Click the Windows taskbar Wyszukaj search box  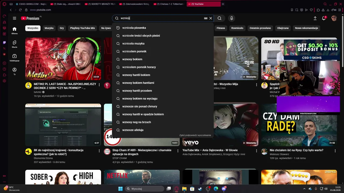pyautogui.click(x=145, y=189)
